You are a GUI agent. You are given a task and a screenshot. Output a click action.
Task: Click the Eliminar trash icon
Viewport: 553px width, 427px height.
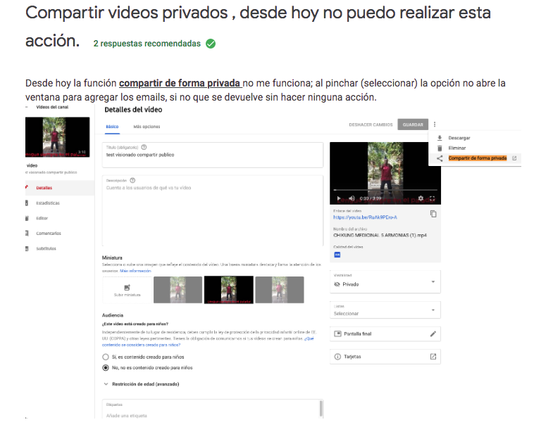[x=440, y=148]
